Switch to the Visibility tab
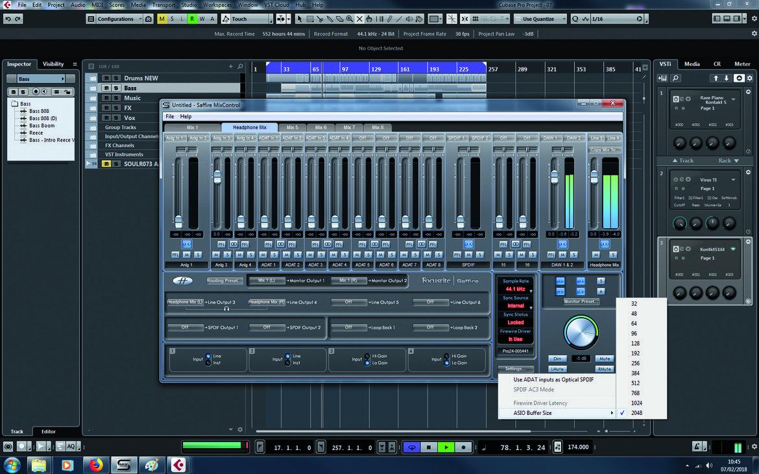Image resolution: width=759 pixels, height=474 pixels. [53, 64]
